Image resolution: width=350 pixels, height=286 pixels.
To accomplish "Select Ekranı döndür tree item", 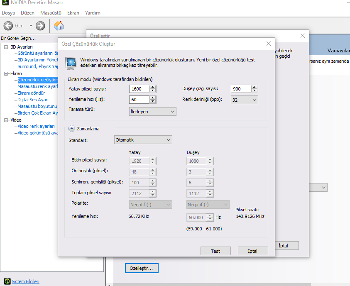I will [x=31, y=93].
